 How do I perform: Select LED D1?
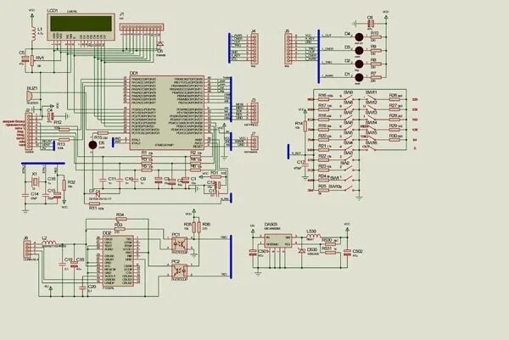tap(359, 77)
